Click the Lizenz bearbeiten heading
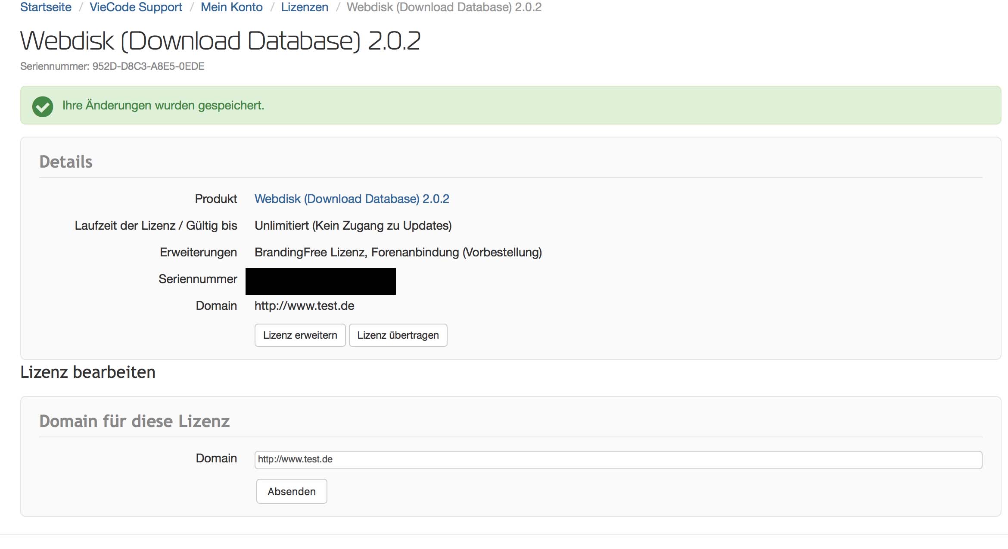The height and width of the screenshot is (549, 1008). coord(88,372)
